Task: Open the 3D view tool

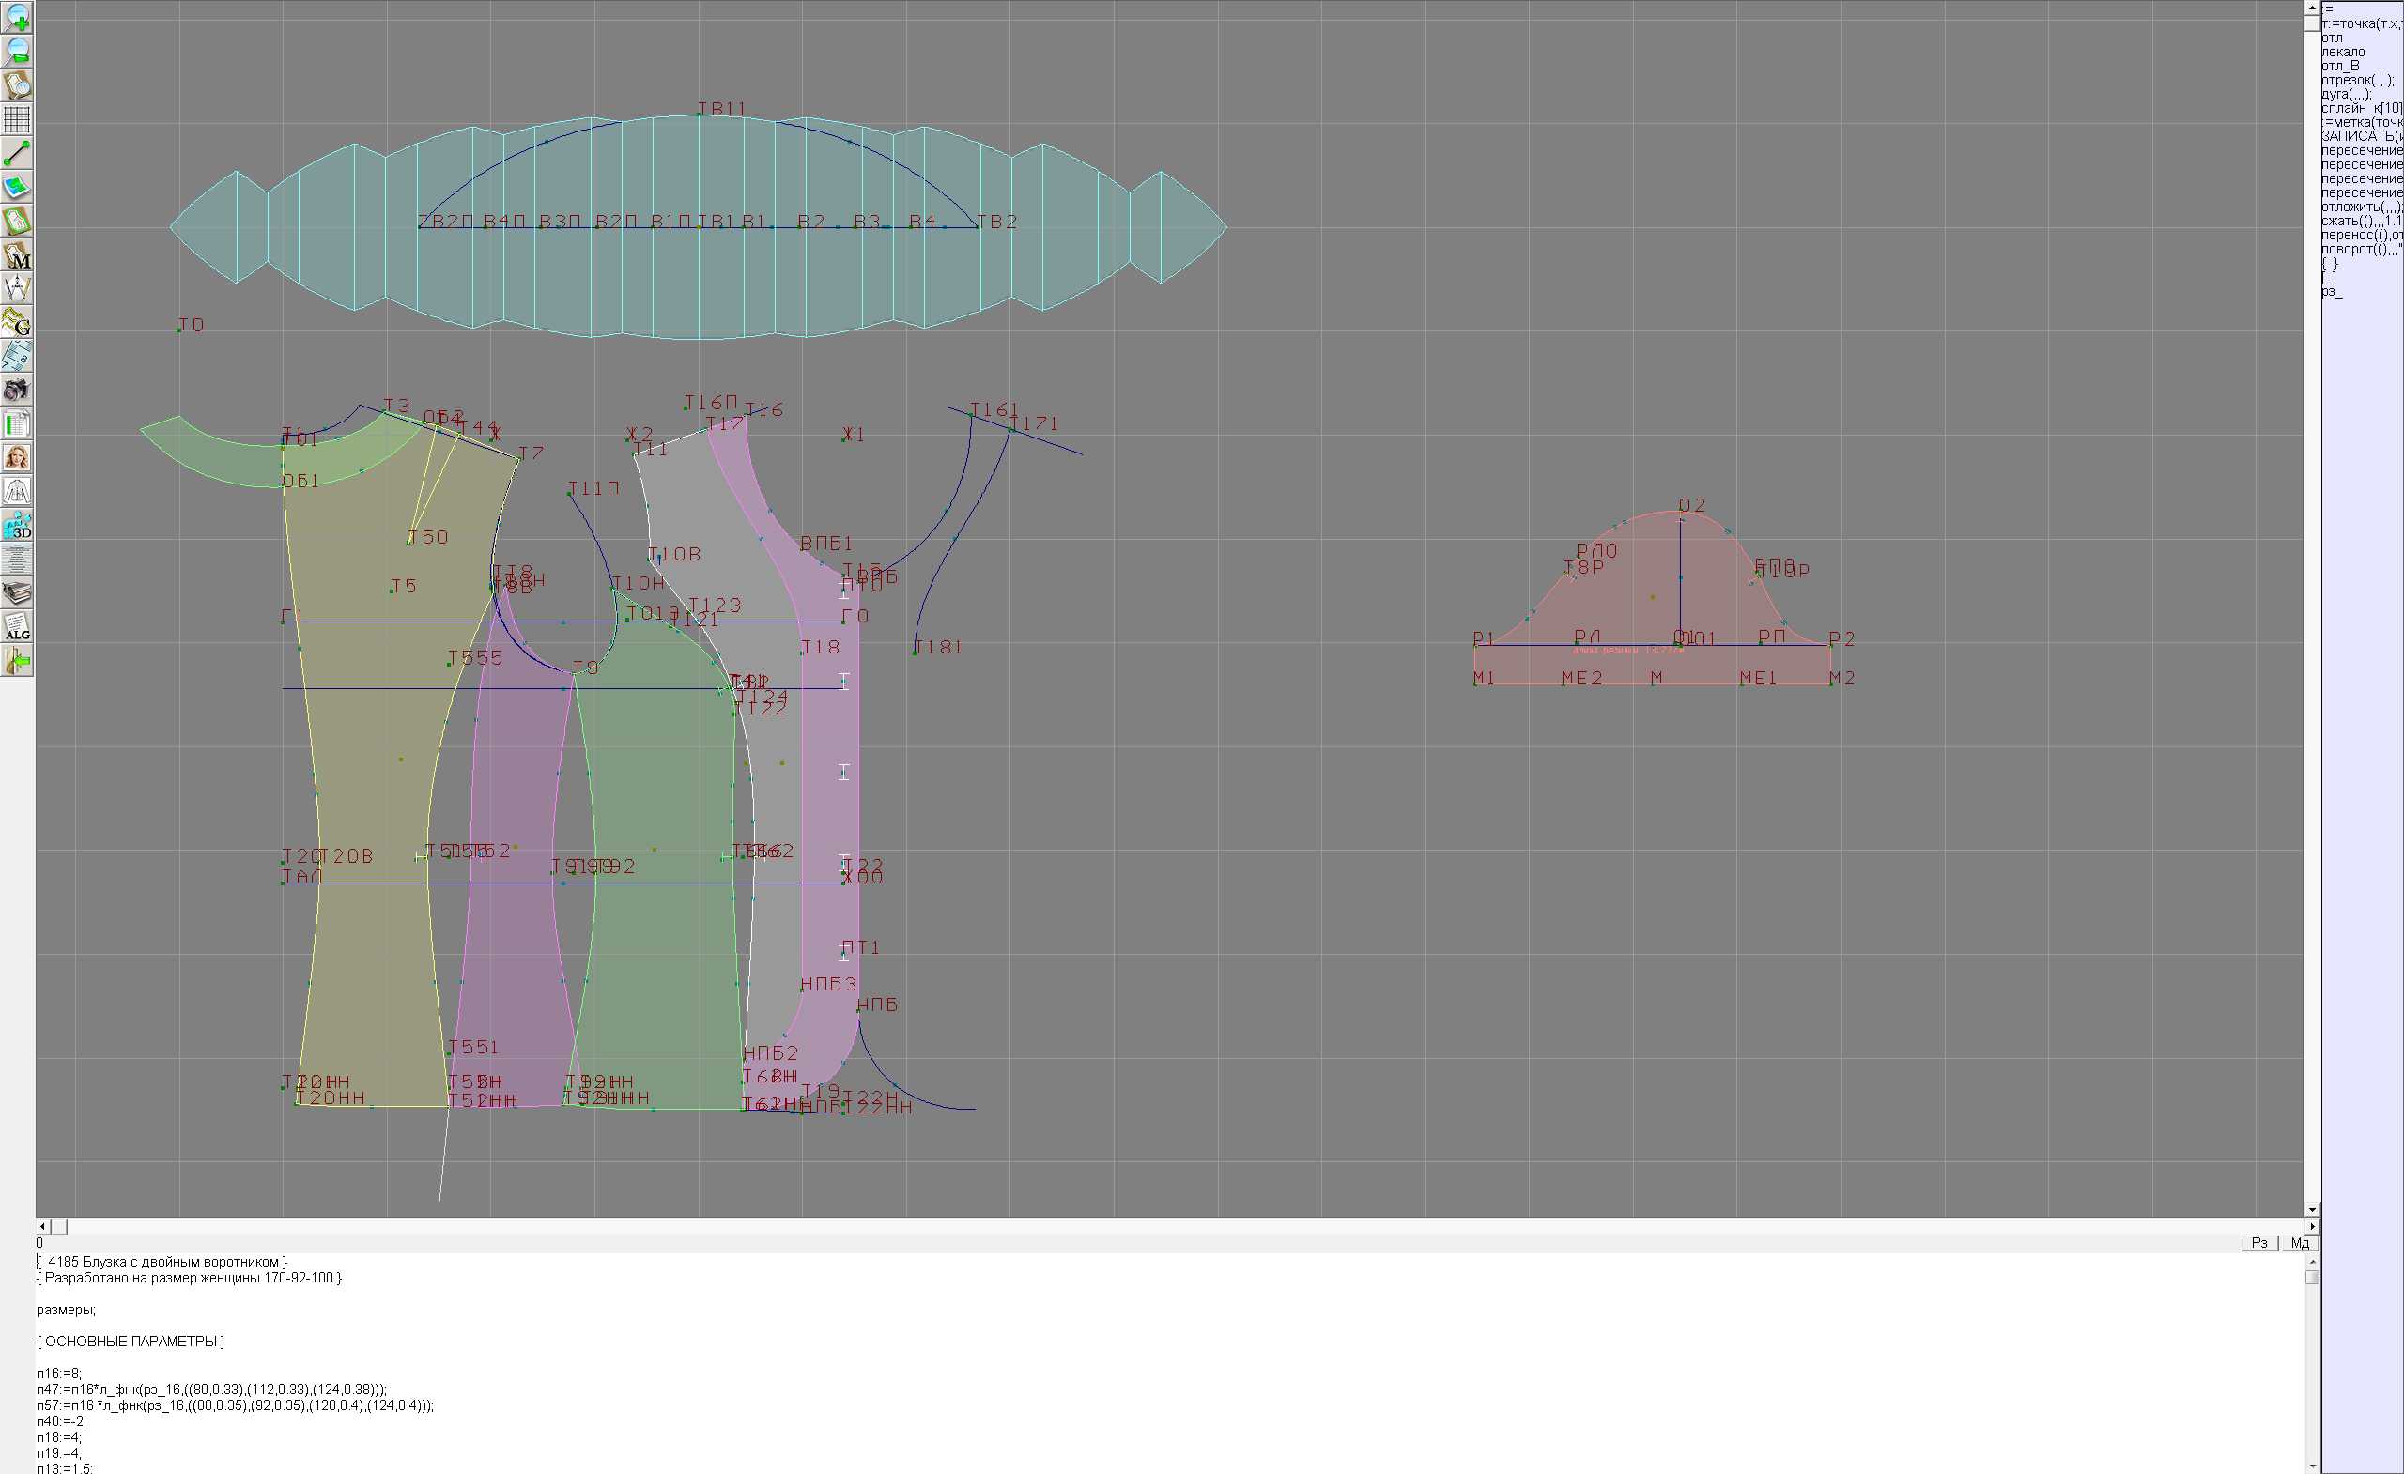Action: pyautogui.click(x=17, y=526)
